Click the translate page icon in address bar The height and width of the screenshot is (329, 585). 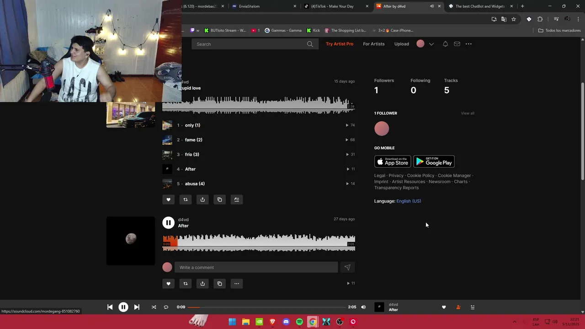[504, 19]
